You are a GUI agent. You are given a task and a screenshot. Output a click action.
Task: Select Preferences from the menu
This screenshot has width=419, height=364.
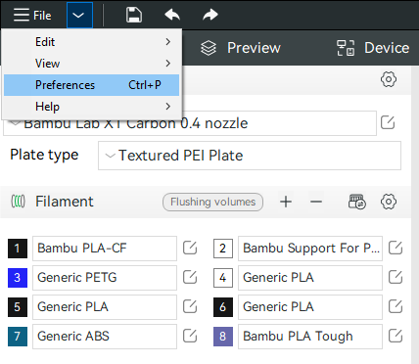click(x=91, y=85)
